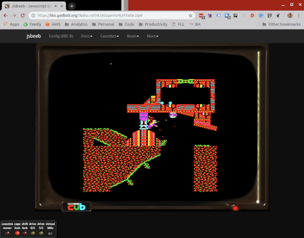Expand the More dropdown menu
Viewport: 304px width, 238px height.
(x=152, y=36)
